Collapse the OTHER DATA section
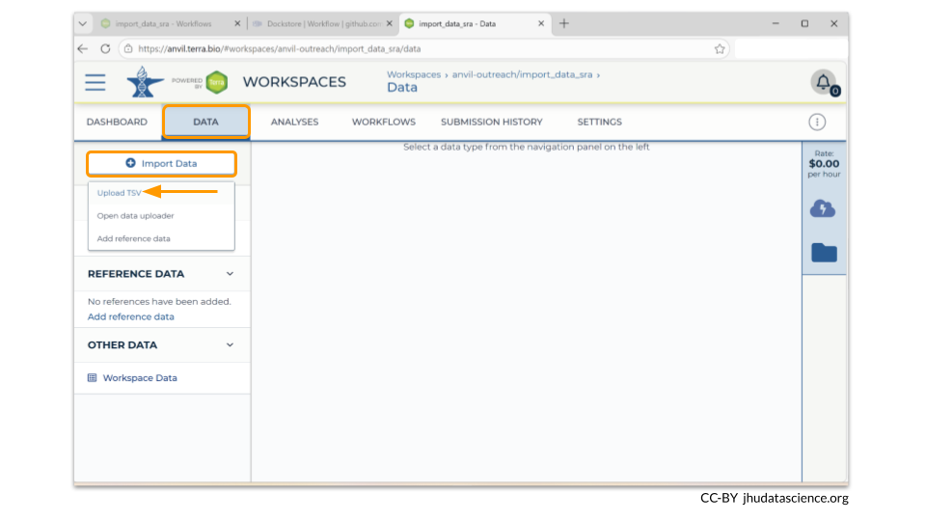 click(230, 345)
